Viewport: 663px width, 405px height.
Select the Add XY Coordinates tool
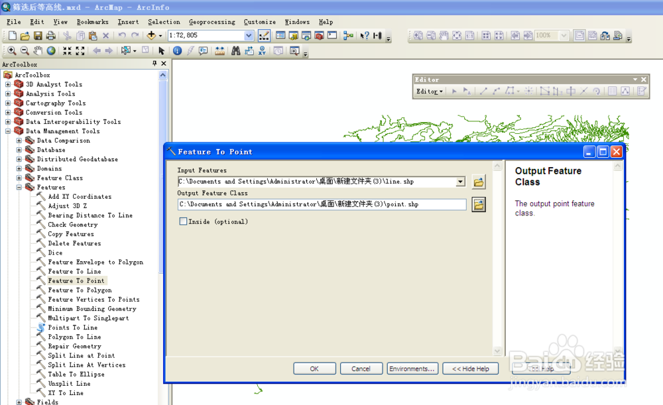80,197
